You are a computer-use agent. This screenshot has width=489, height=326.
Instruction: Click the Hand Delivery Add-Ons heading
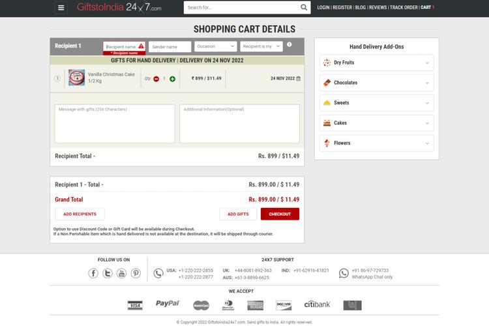376,47
